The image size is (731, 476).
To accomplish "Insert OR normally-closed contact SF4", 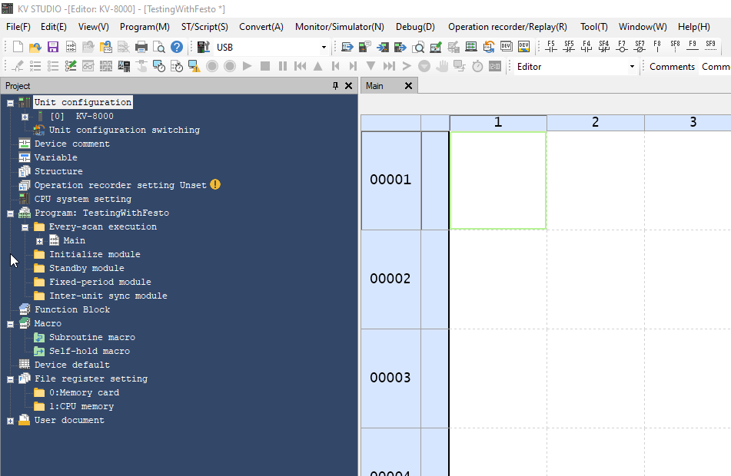I will point(604,46).
